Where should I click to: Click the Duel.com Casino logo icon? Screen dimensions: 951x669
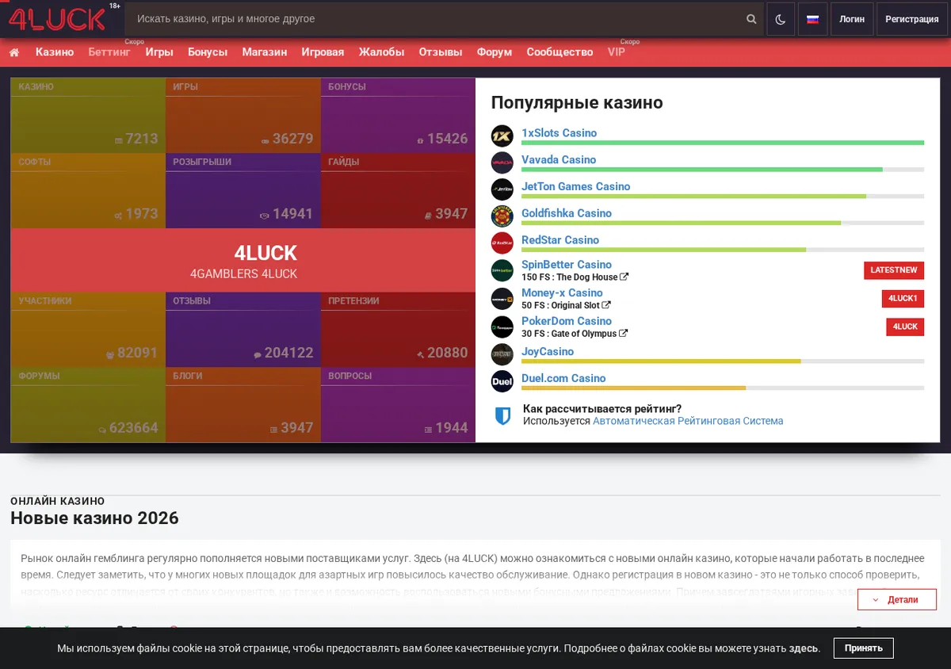point(502,381)
